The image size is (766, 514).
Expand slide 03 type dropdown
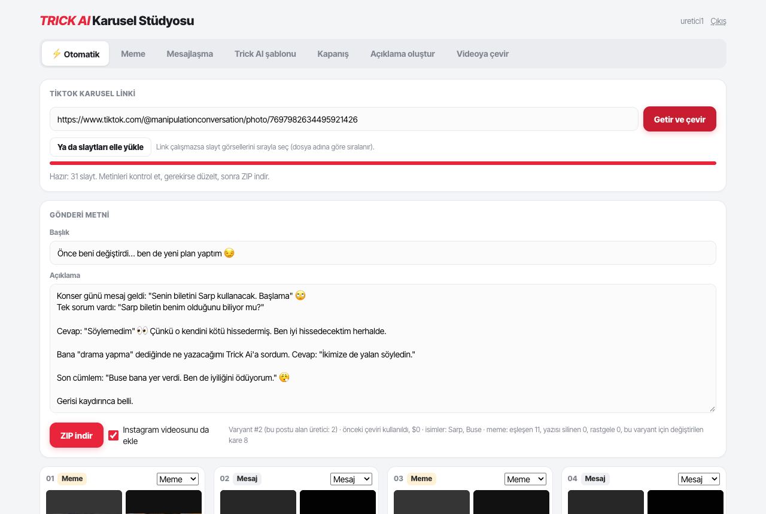click(x=525, y=479)
